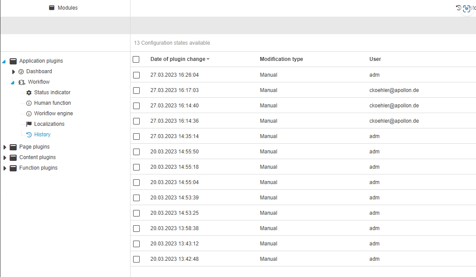Collapse the Application plugins tree node
This screenshot has width=476, height=277.
coord(4,61)
